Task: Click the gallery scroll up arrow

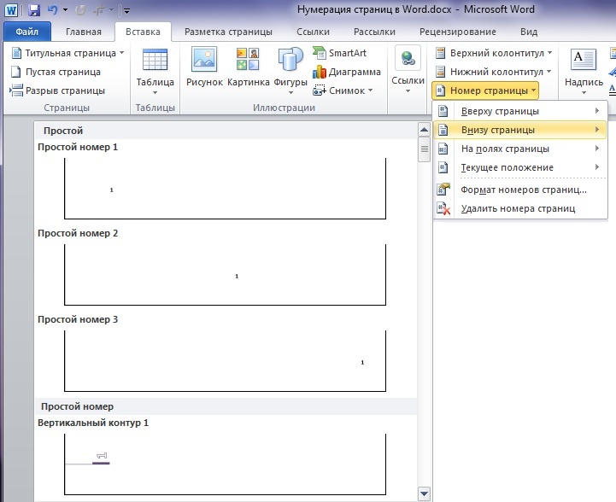Action: 425,130
